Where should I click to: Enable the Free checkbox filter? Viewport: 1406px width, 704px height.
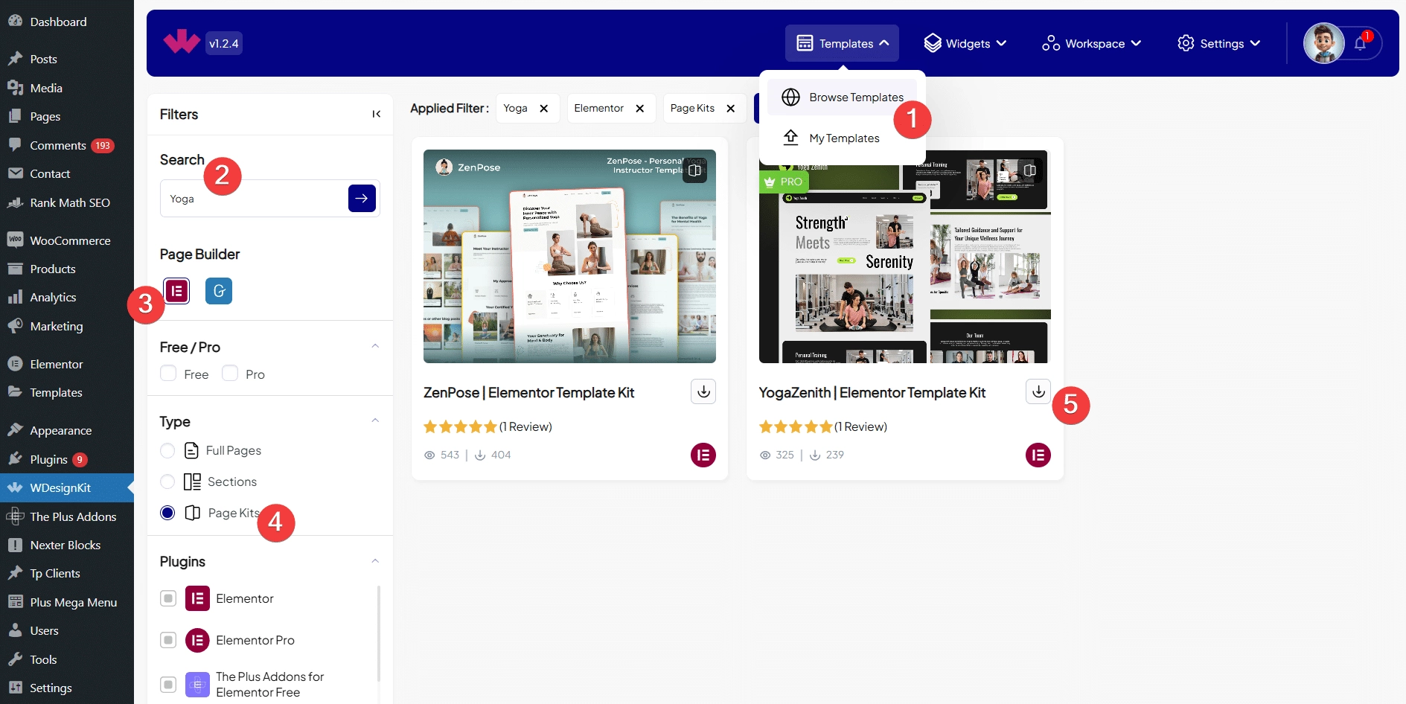169,374
